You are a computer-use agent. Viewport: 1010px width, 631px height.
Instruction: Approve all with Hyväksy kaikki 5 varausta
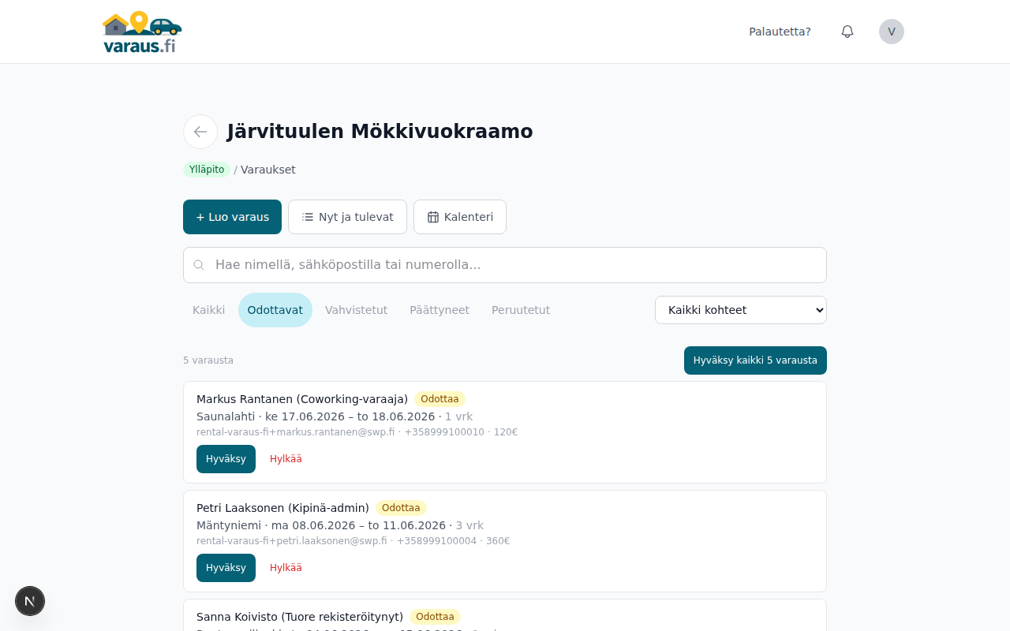(x=755, y=360)
